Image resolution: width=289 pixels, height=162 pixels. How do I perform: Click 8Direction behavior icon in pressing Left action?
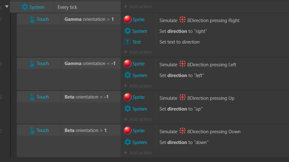tap(182, 64)
